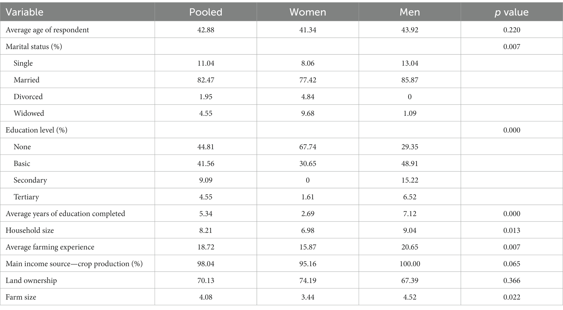Select the Secondary row label
The image size is (563, 310).
click(30, 180)
